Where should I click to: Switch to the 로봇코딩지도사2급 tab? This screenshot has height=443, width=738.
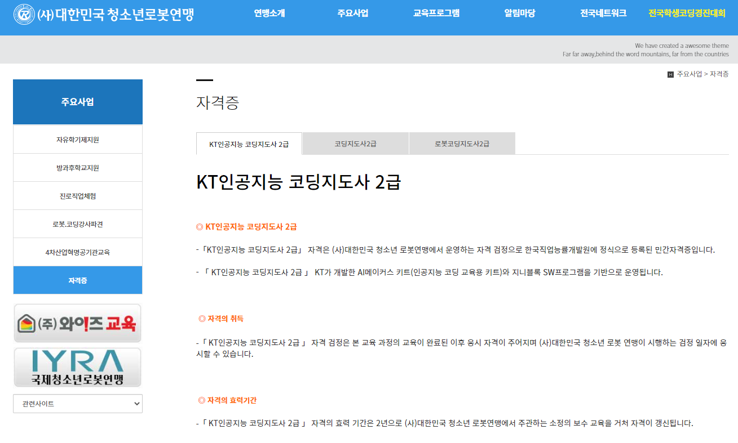[x=462, y=144]
